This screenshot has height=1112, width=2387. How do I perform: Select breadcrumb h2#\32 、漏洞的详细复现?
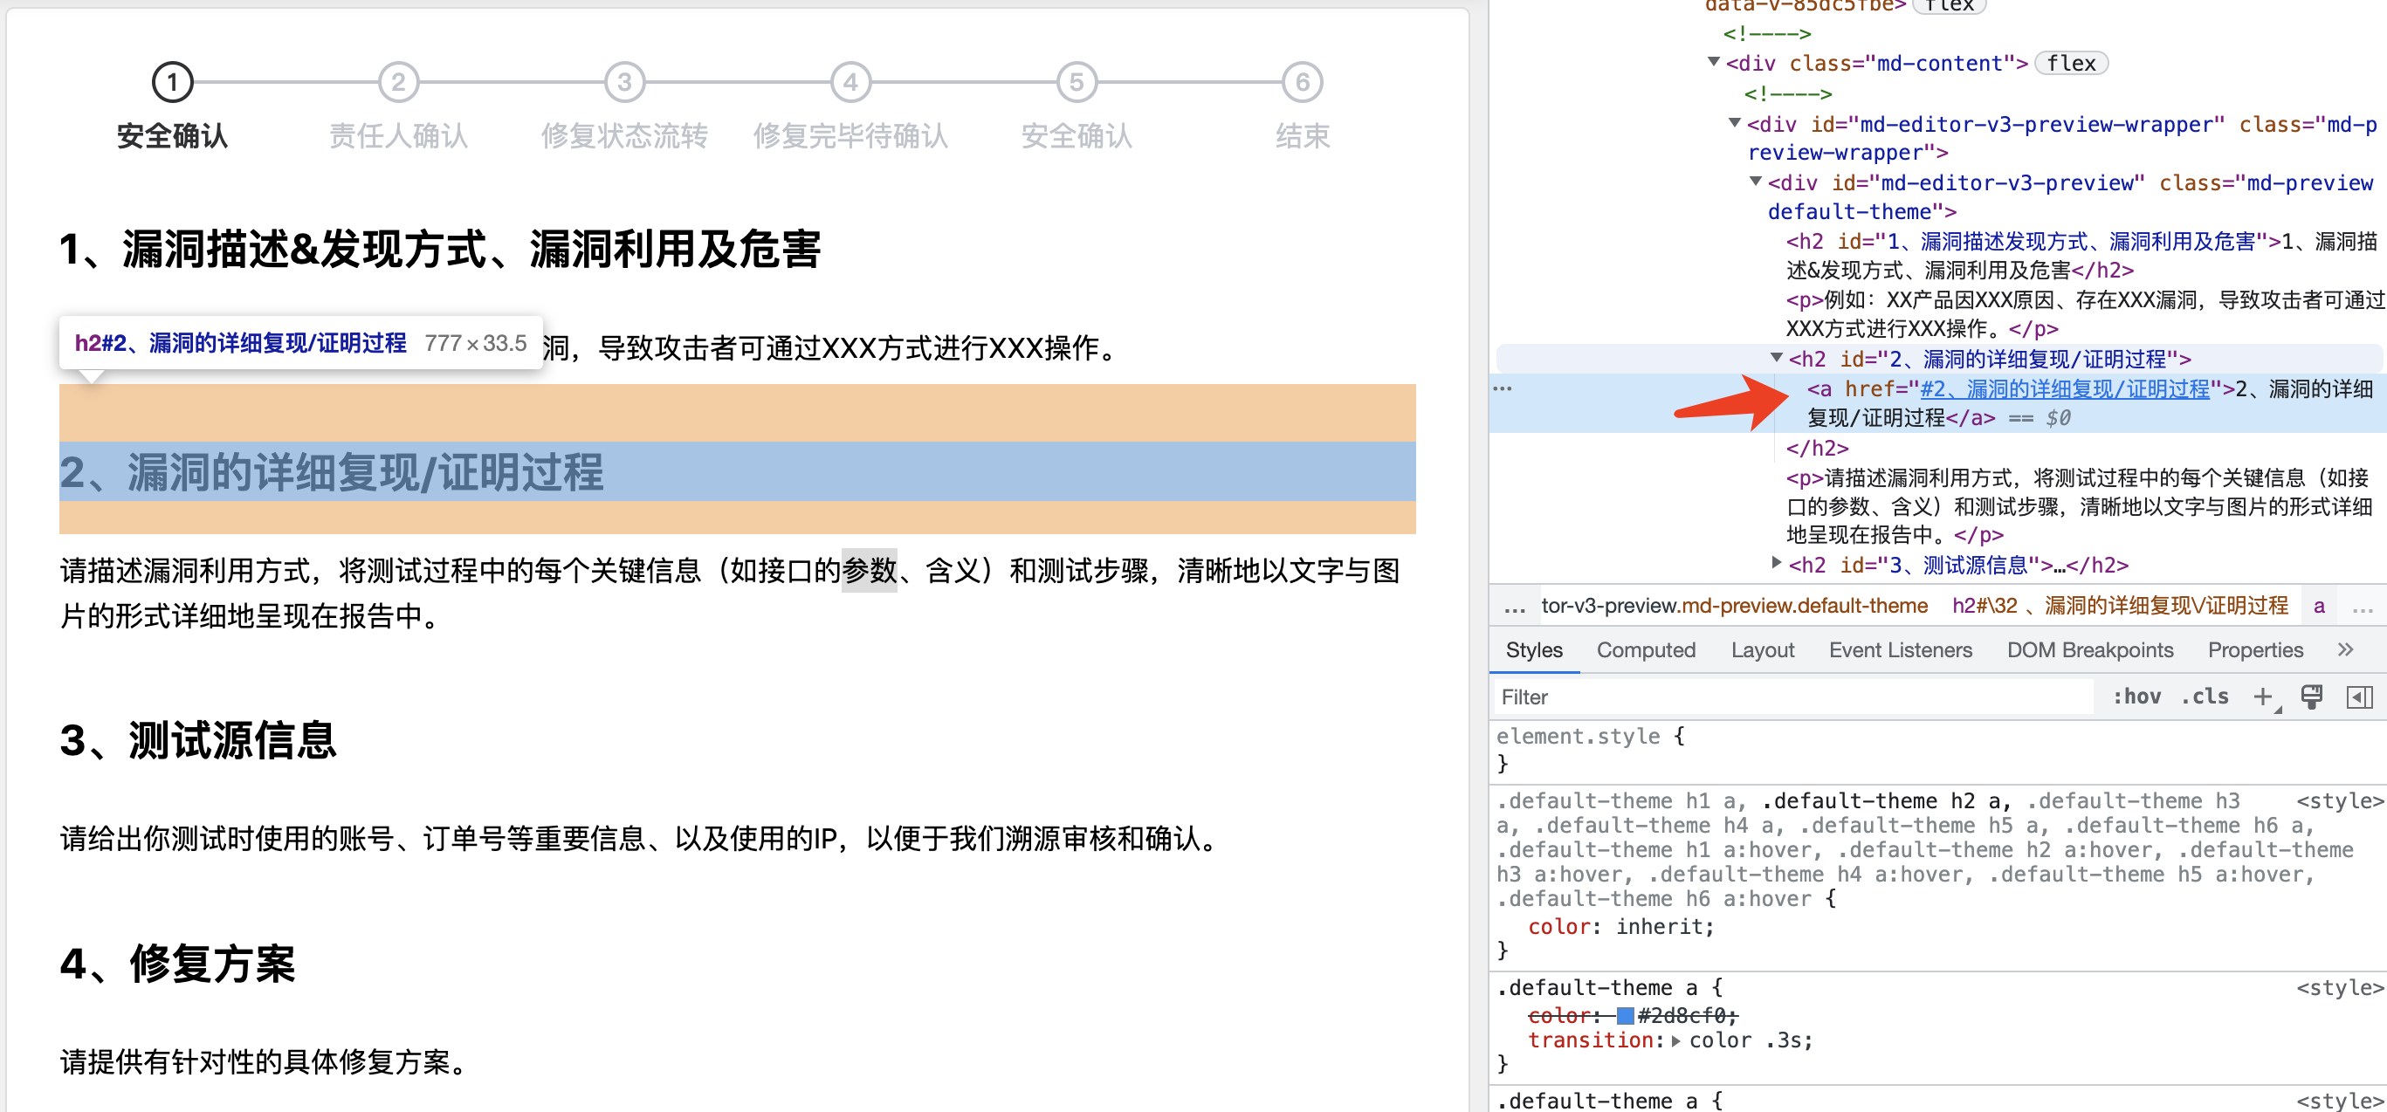tap(2119, 606)
